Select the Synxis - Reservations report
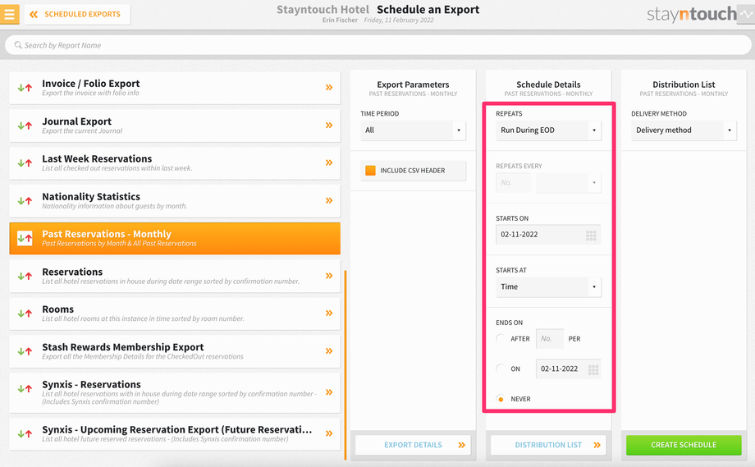755x467 pixels. 175,392
